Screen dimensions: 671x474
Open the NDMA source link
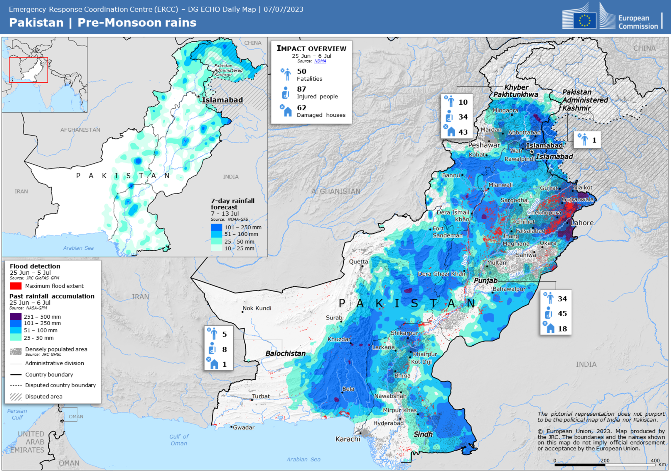click(x=320, y=61)
